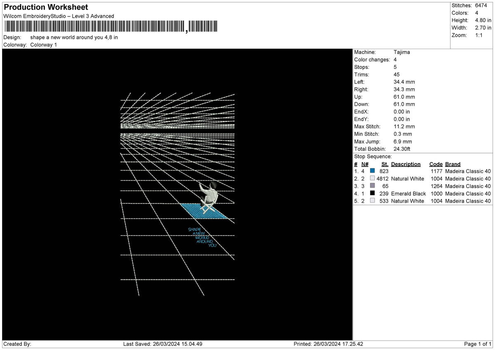Click the gray swatch for thread 1264

(x=372, y=186)
